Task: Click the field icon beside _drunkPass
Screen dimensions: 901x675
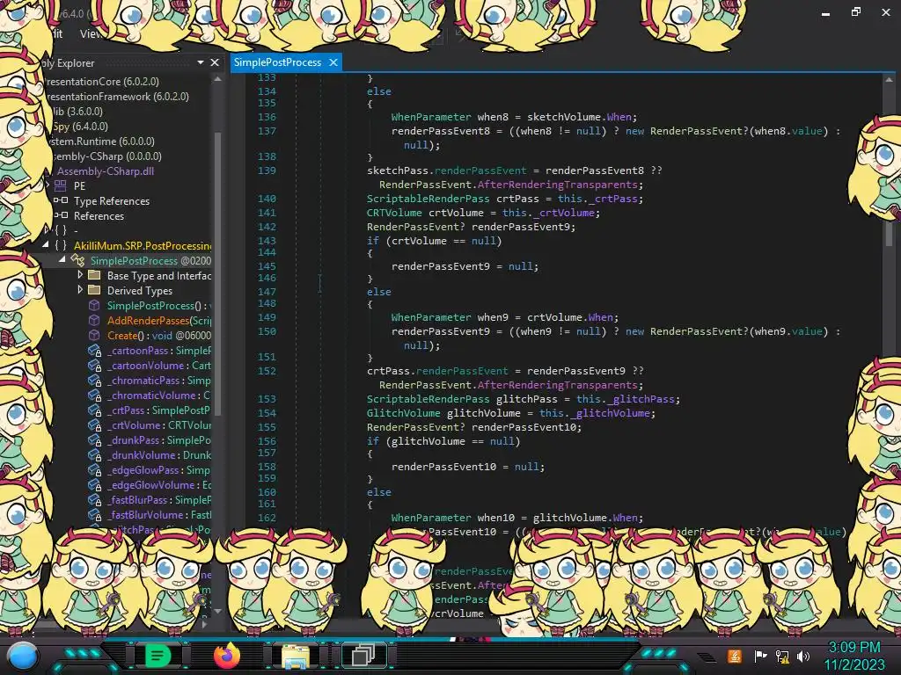Action: (x=95, y=440)
